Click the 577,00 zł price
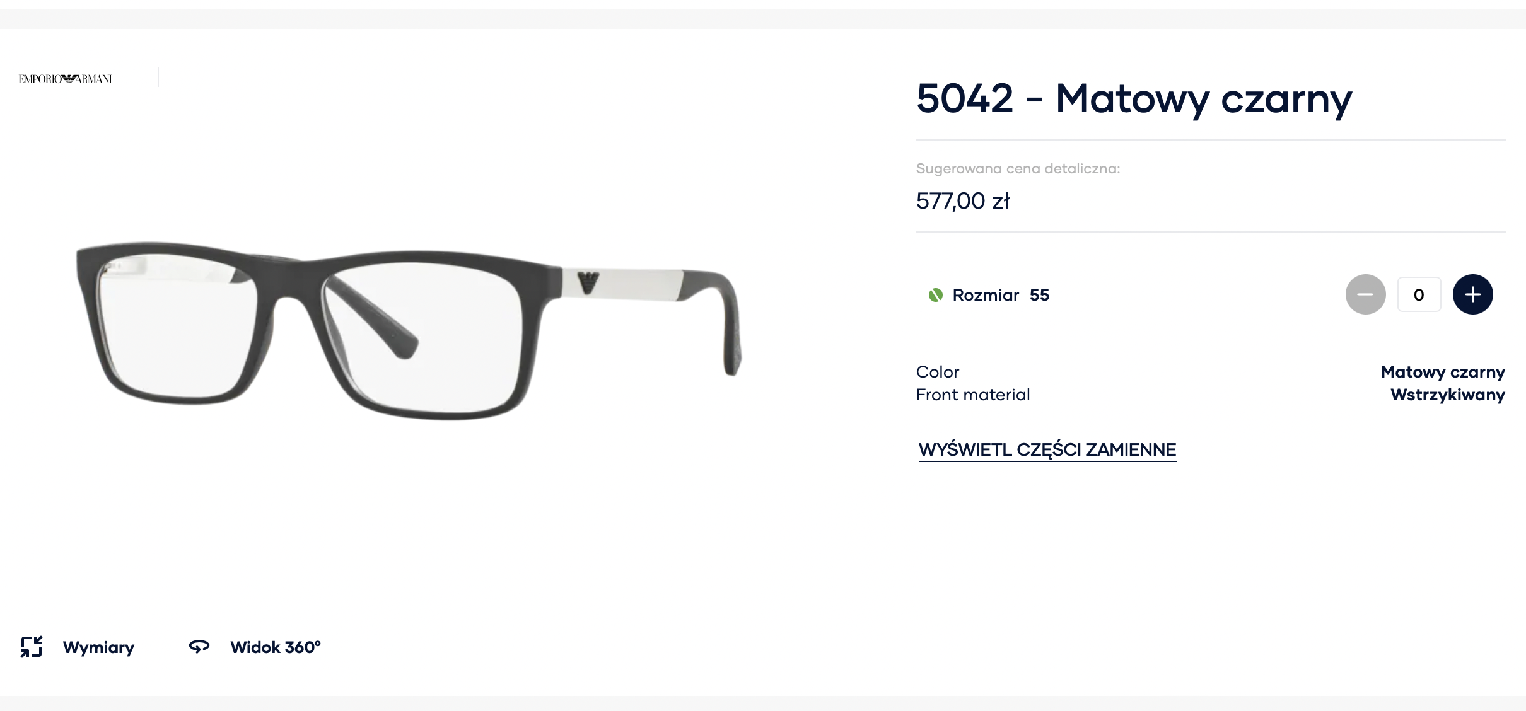This screenshot has height=711, width=1526. 963,201
